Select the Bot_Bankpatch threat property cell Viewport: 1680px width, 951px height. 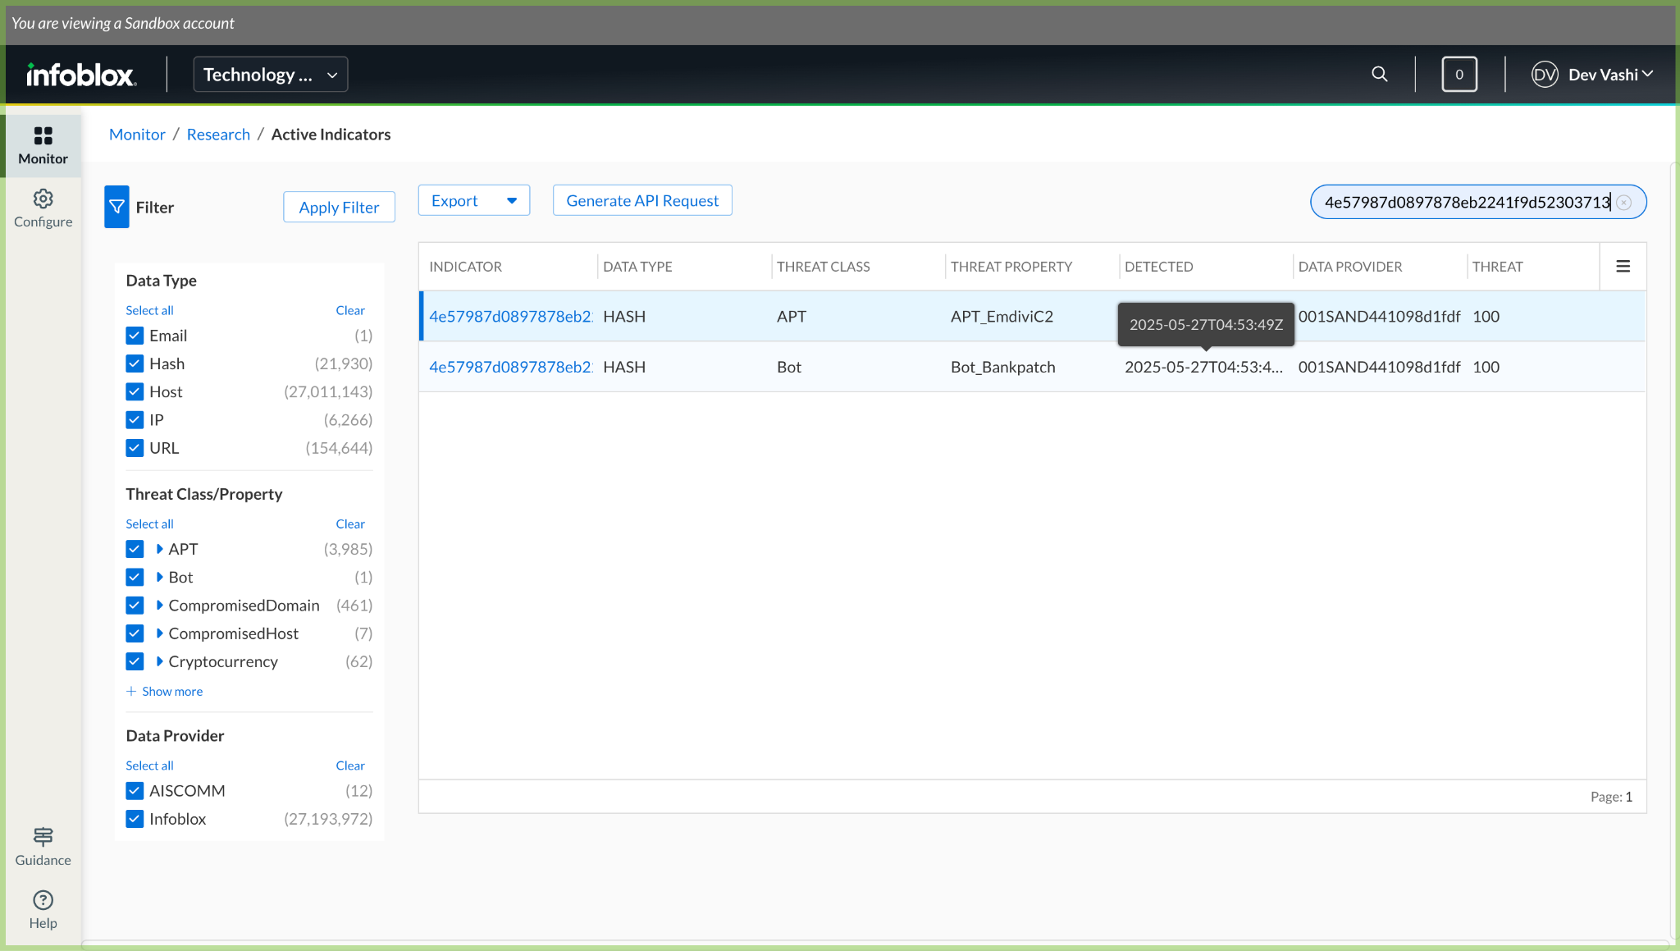(x=1002, y=368)
